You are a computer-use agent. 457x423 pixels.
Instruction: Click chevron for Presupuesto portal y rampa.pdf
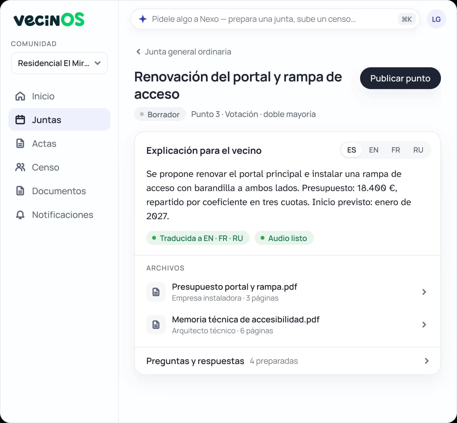(x=424, y=292)
